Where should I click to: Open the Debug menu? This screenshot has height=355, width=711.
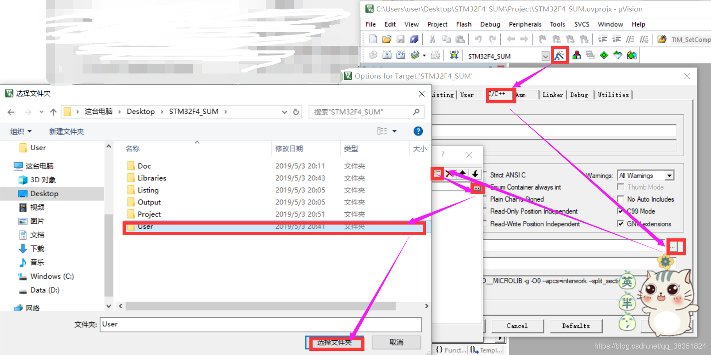[490, 24]
